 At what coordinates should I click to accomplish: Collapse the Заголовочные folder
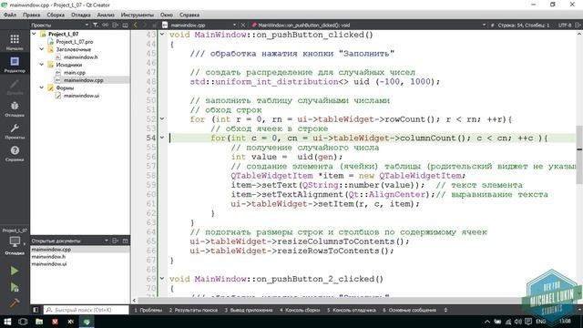coord(42,49)
